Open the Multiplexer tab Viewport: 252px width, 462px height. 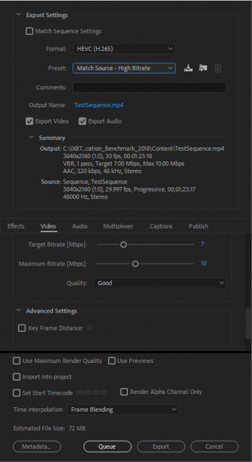(118, 226)
